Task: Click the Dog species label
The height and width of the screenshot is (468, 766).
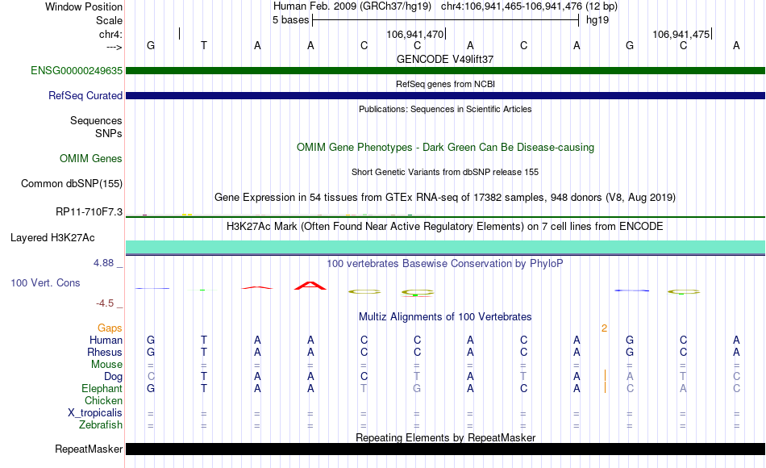Action: [x=113, y=377]
